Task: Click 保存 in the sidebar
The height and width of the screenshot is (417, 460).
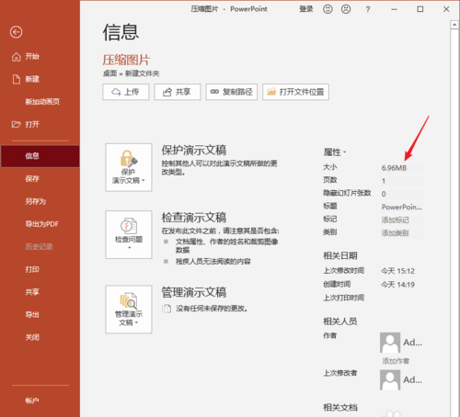Action: point(32,179)
